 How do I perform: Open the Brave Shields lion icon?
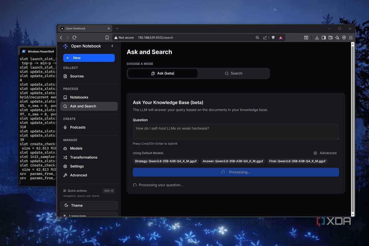tap(273, 38)
